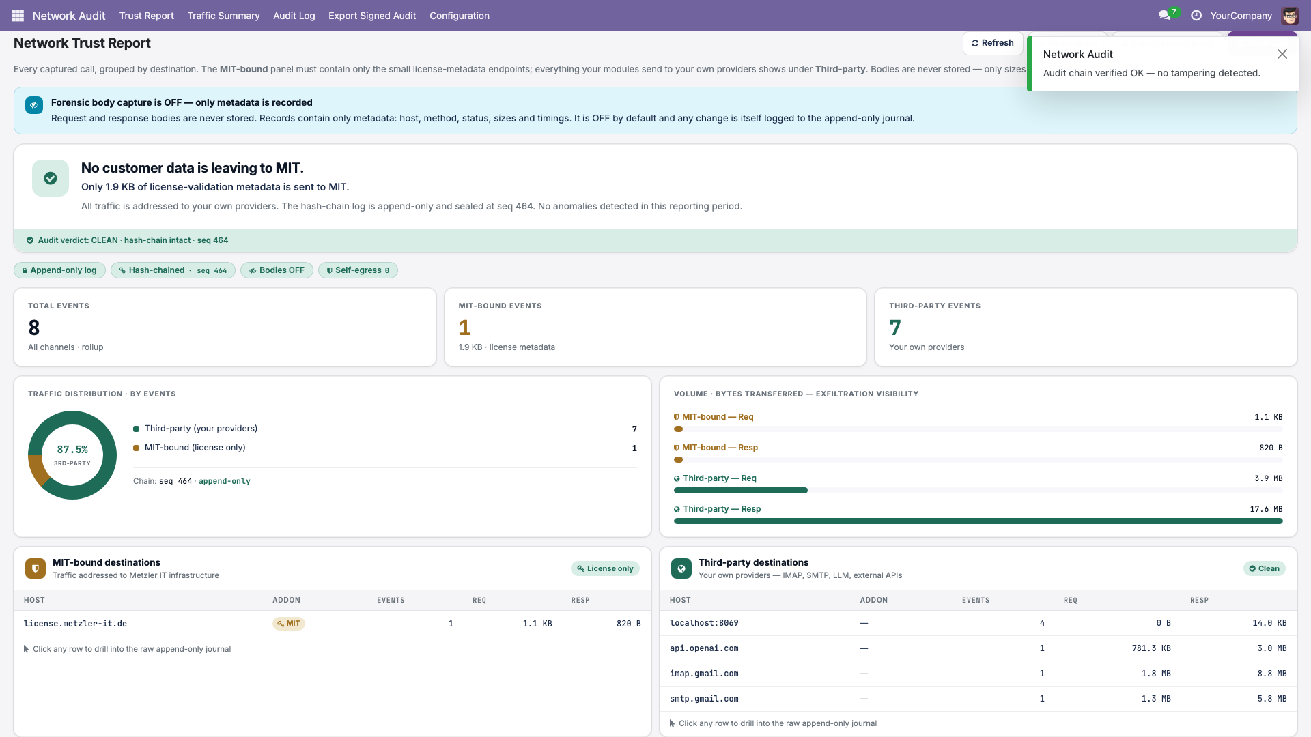Click the HOST column header in third-party table
Image resolution: width=1311 pixels, height=737 pixels.
(x=680, y=600)
